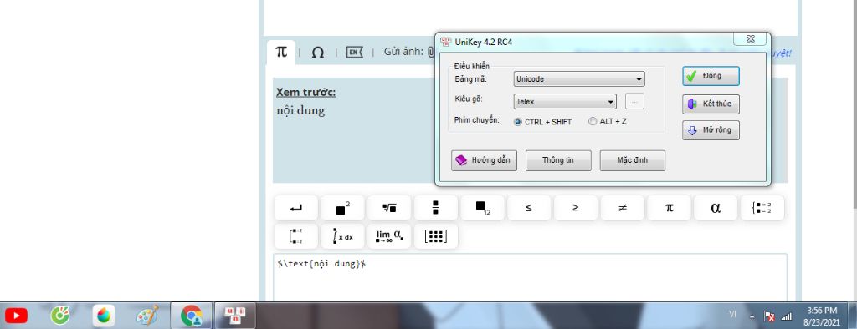Screen dimensions: 857x329
Task: Switch to the pi formula tab
Action: 281,53
